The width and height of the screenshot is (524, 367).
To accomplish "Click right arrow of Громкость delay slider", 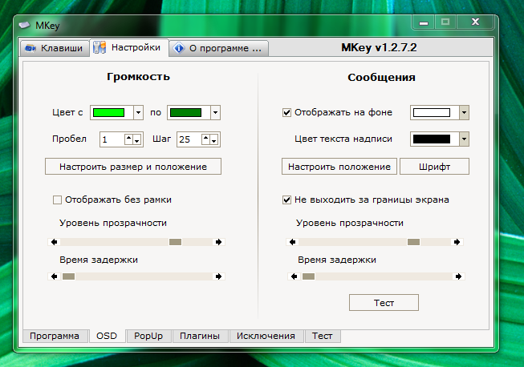I will click(x=218, y=276).
